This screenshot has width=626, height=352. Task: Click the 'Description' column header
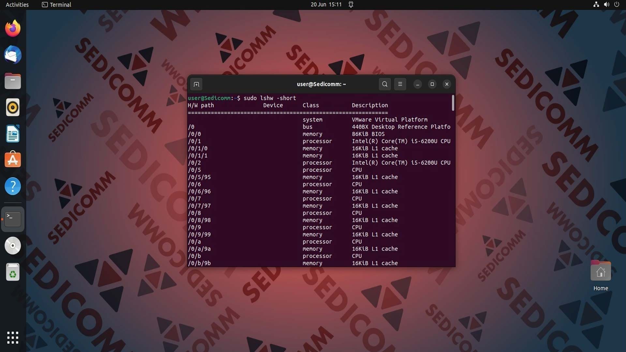[370, 105]
